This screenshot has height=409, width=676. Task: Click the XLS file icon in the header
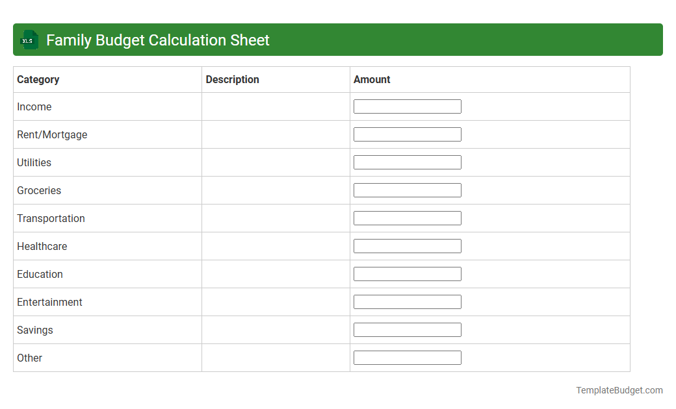(x=29, y=40)
